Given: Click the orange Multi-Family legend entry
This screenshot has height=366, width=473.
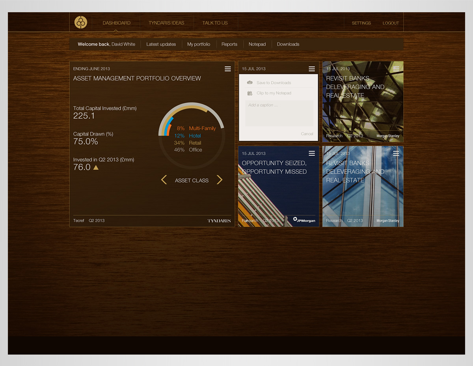Looking at the screenshot, I should click(202, 128).
